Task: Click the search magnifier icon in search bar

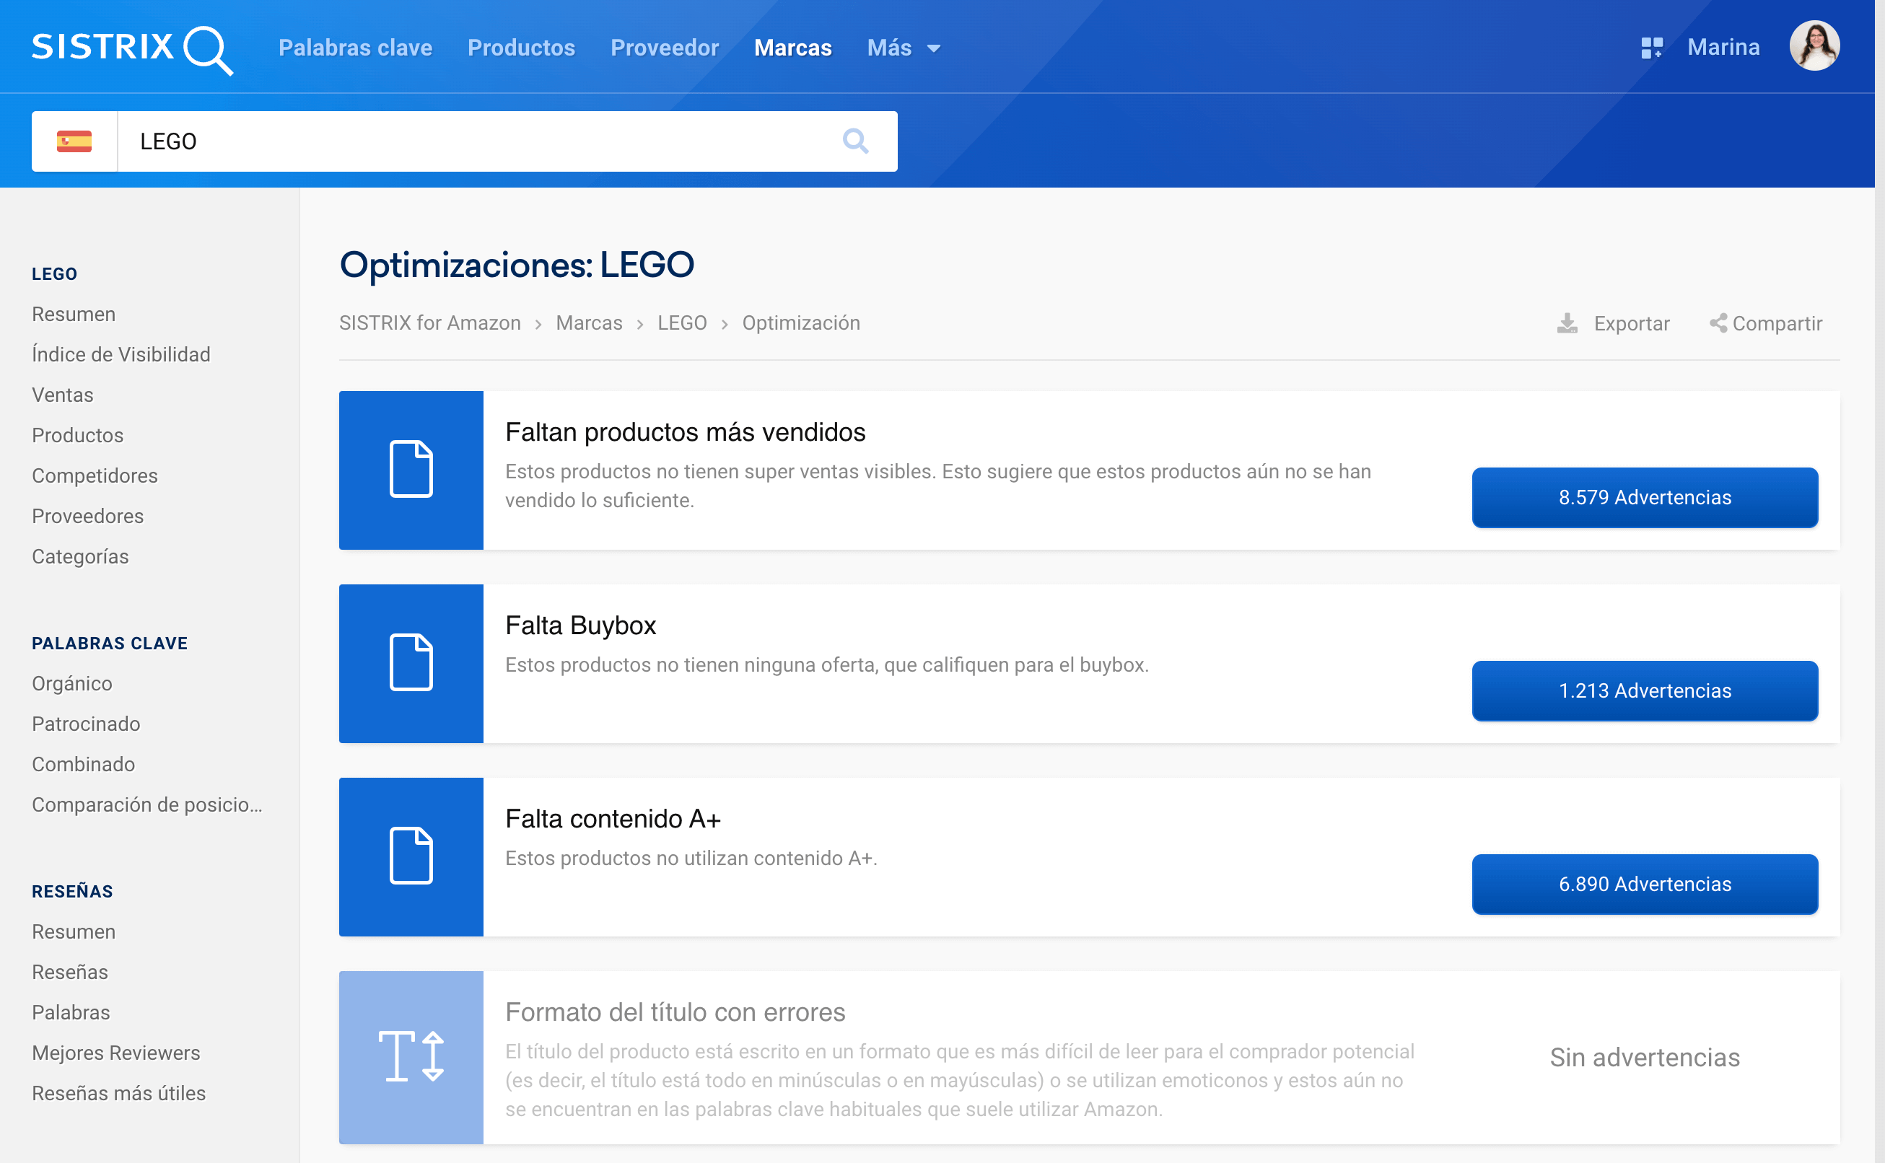Action: tap(854, 141)
